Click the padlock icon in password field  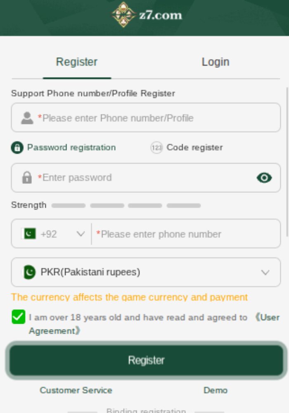[27, 178]
